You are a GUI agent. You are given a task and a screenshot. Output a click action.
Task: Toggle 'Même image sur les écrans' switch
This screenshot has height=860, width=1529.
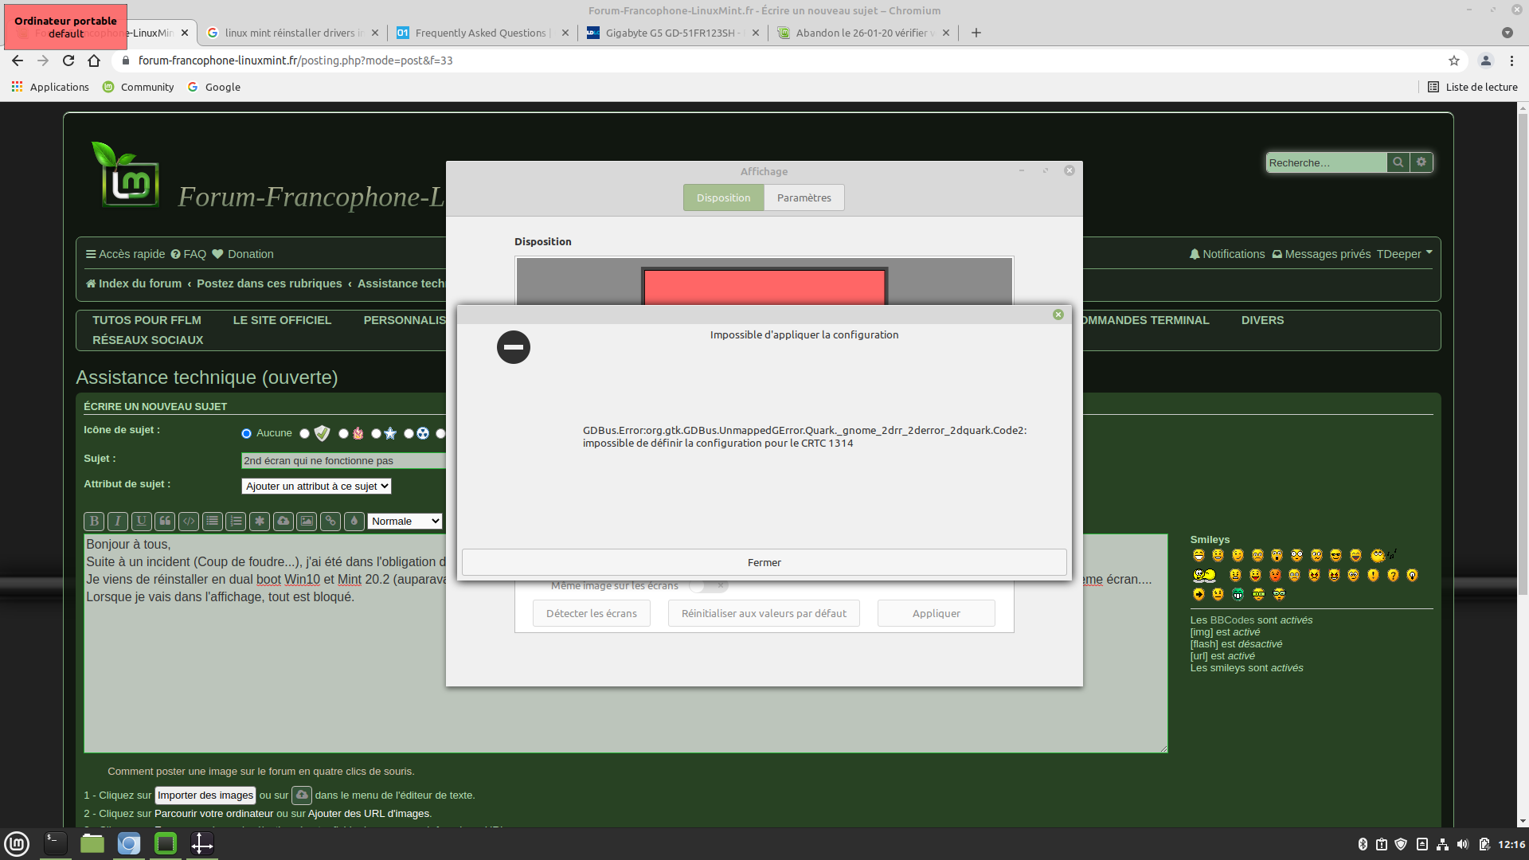[708, 586]
